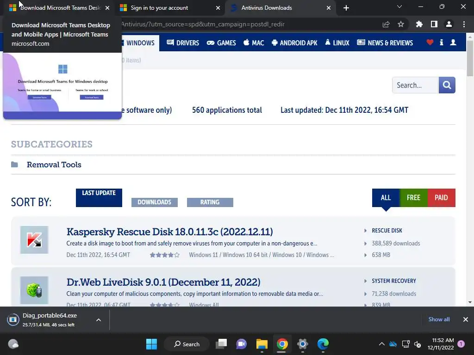Open the Android APK menu
Image resolution: width=474 pixels, height=355 pixels.
click(x=294, y=43)
